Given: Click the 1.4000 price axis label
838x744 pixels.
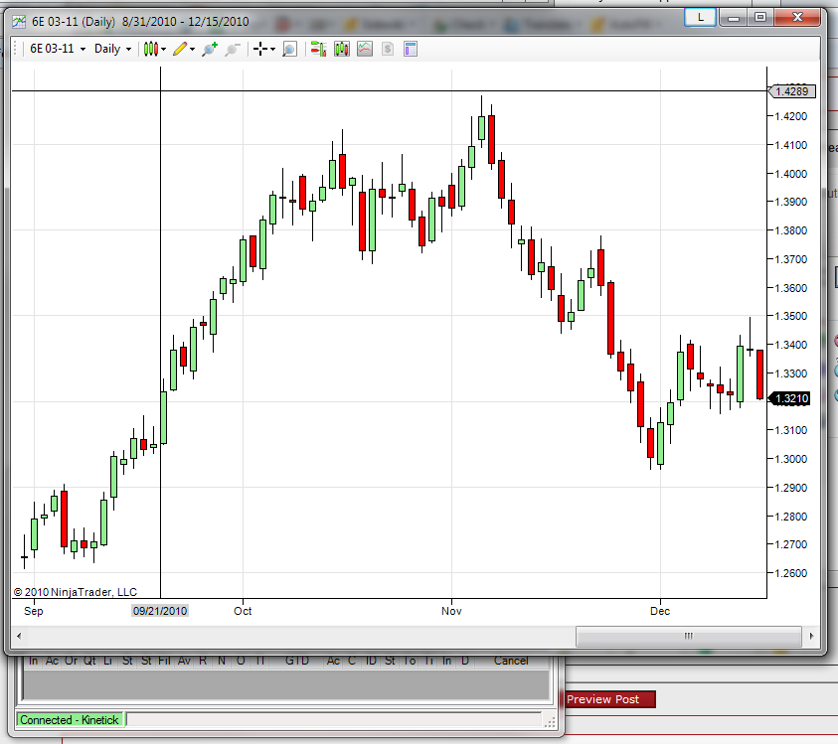Looking at the screenshot, I should 791,174.
